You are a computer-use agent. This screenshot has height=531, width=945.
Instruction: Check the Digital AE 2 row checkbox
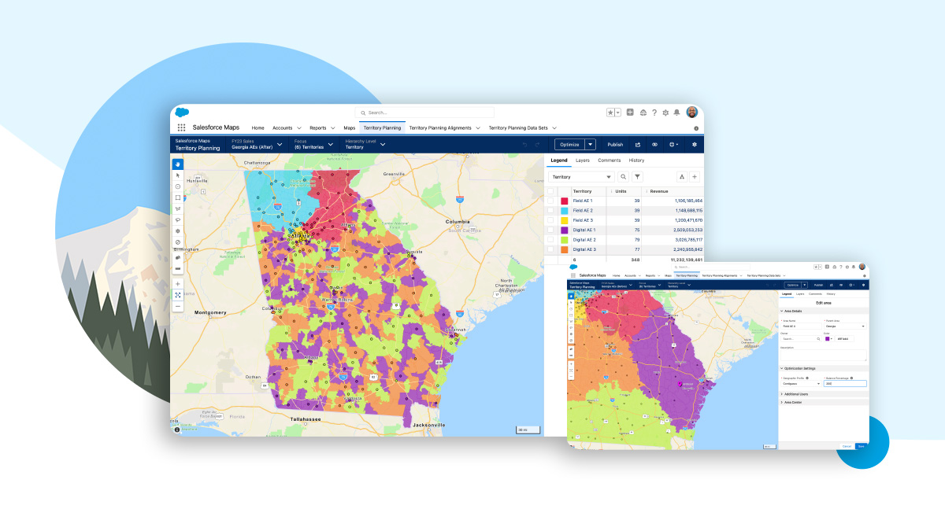(550, 239)
